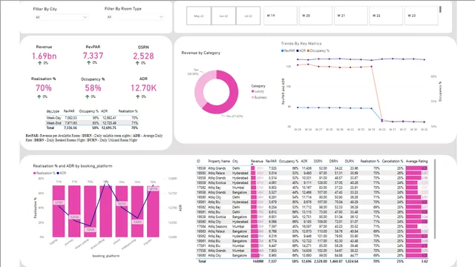Select the Atliq Seasons Mumbai row
Image resolution: width=475 pixels, height=267 pixels.
pyautogui.click(x=312, y=226)
